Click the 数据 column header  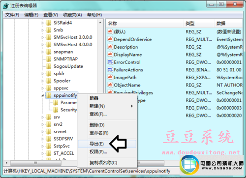pyautogui.click(x=228, y=24)
